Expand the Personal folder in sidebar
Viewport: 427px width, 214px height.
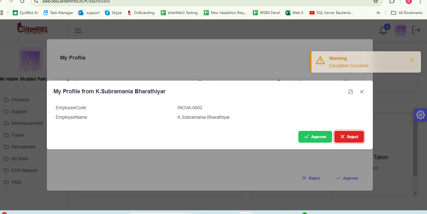point(20,100)
